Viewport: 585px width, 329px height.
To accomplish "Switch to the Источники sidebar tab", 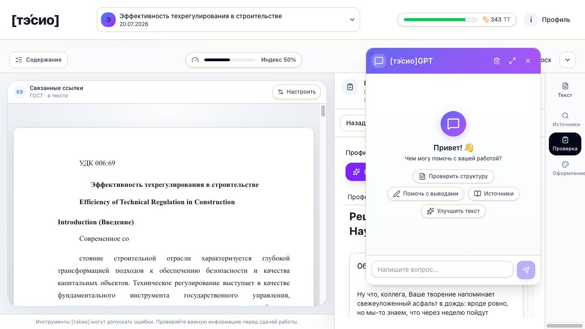I will click(566, 119).
